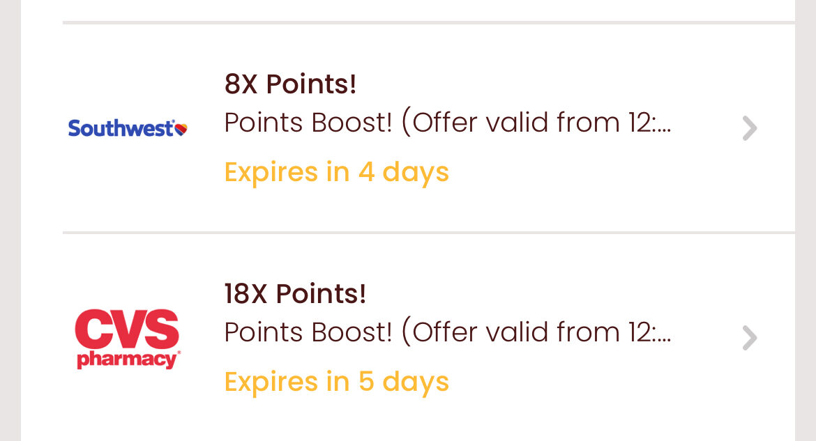
Task: Open Southwest offer via its right chevron
Action: click(749, 128)
